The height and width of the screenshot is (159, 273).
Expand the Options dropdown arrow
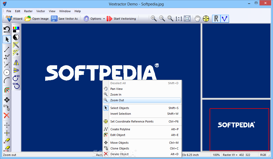click(104, 19)
